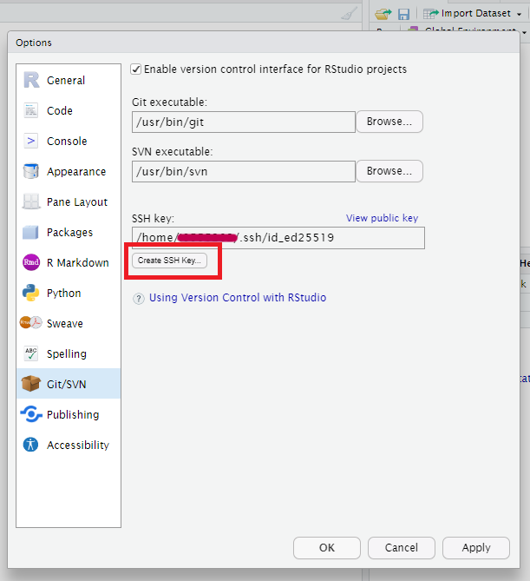Open the General options icon

coord(31,80)
